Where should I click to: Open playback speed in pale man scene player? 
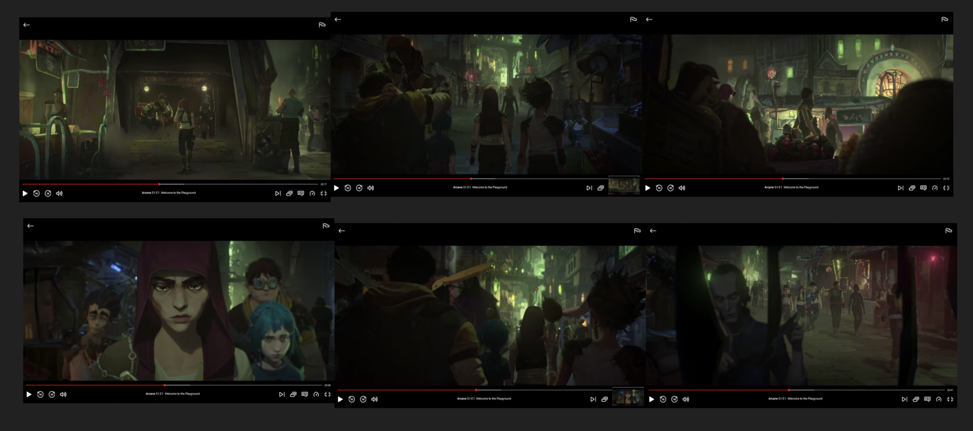[938, 399]
